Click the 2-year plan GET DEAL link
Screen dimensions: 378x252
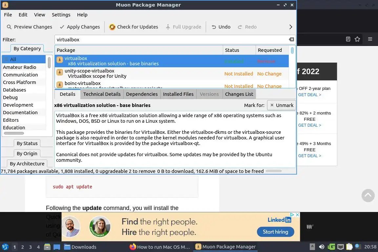tap(309, 95)
